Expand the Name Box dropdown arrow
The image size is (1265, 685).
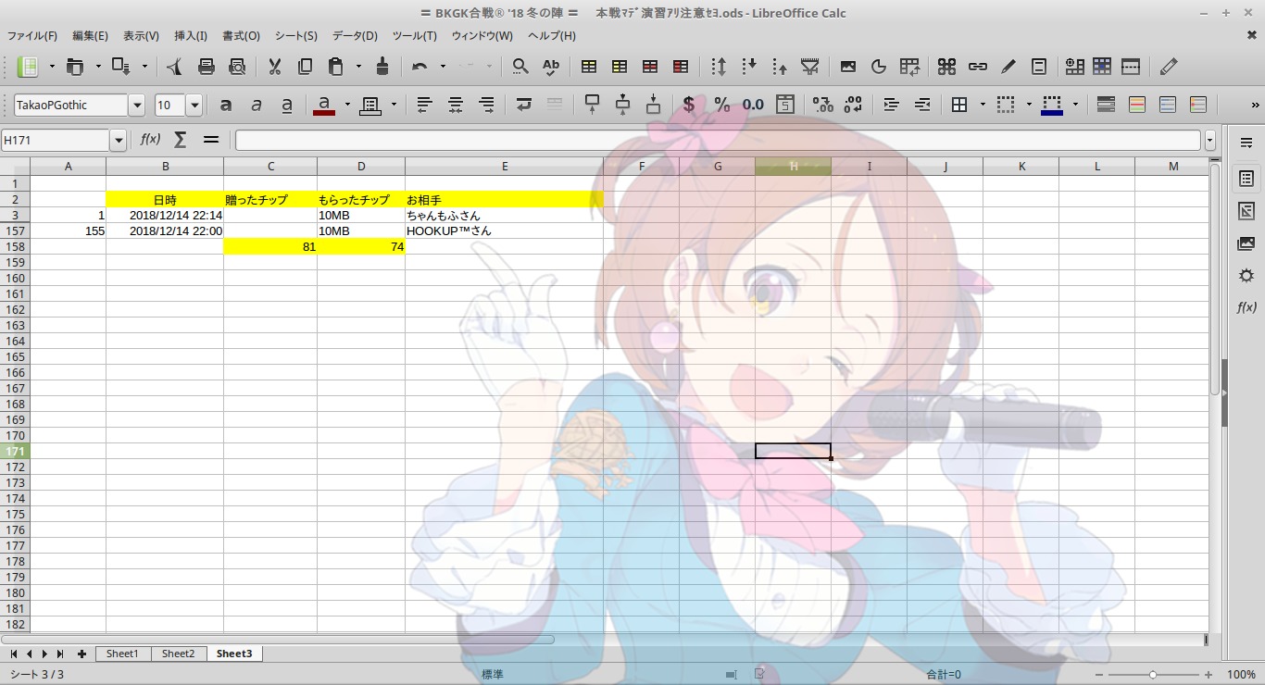point(118,141)
